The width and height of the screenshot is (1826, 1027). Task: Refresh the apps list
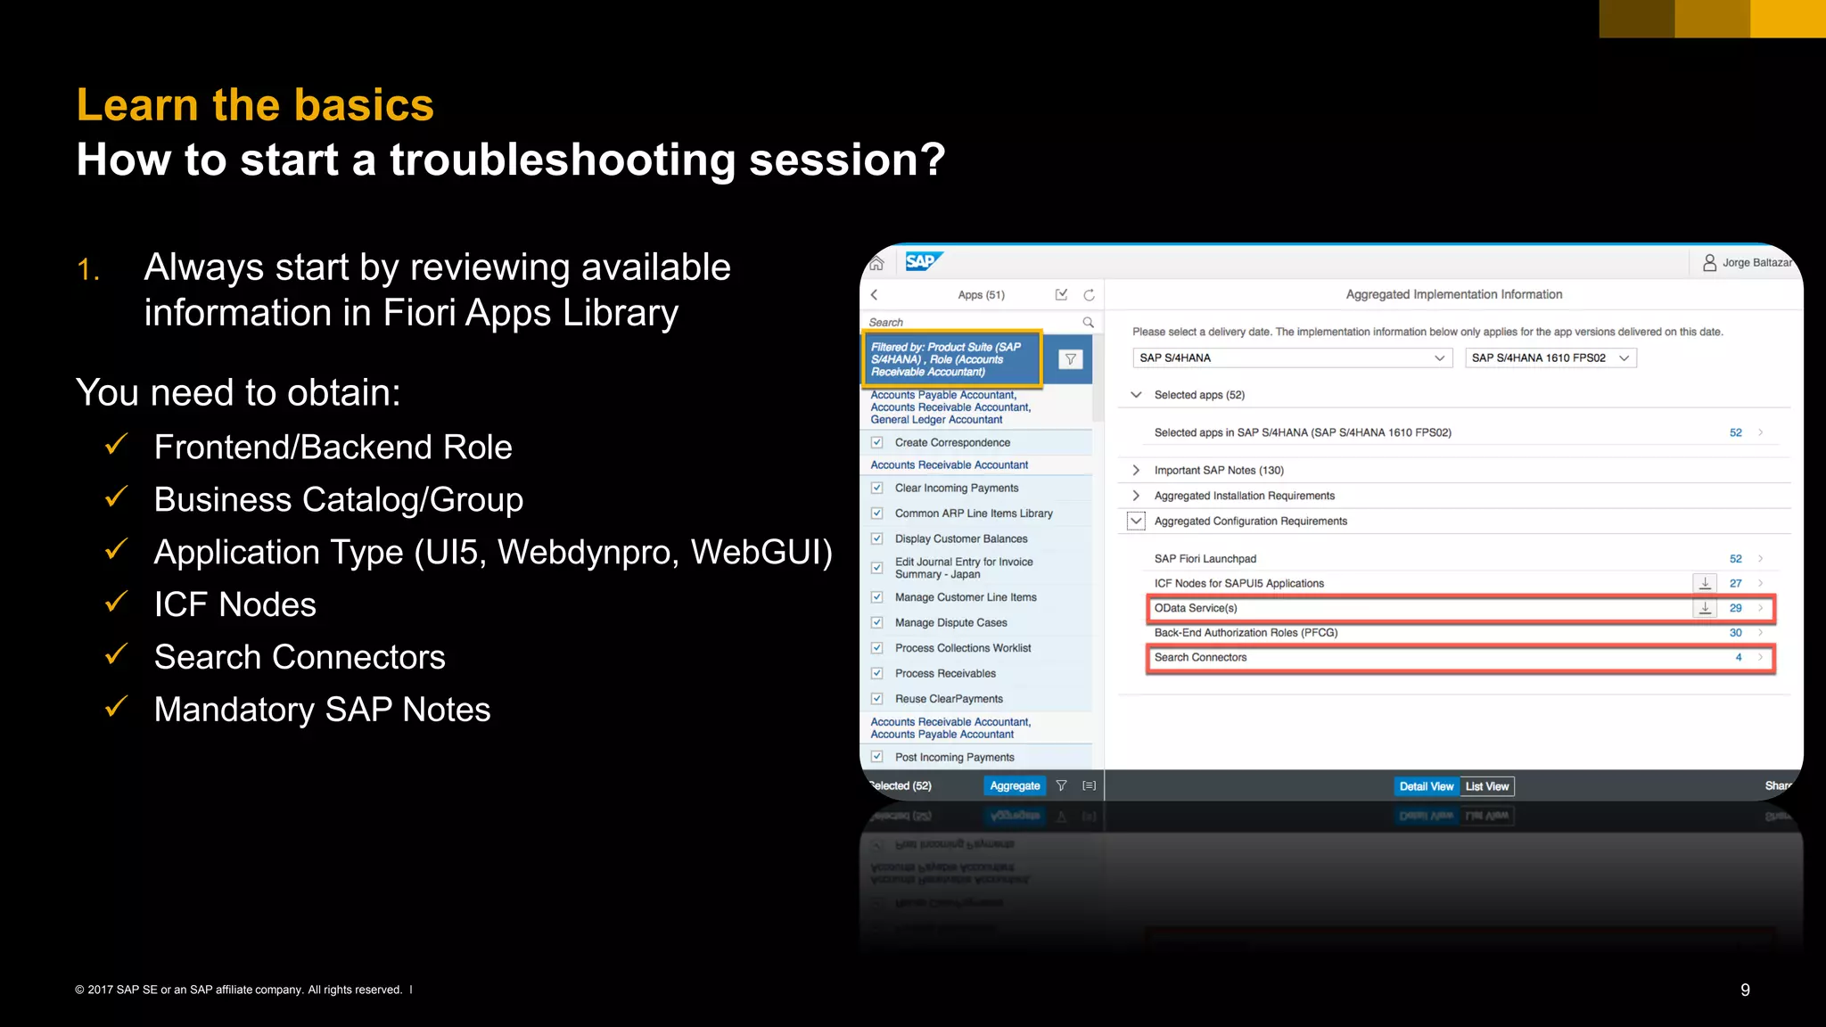tap(1089, 295)
